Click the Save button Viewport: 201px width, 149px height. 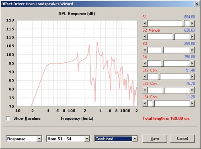click(x=155, y=139)
